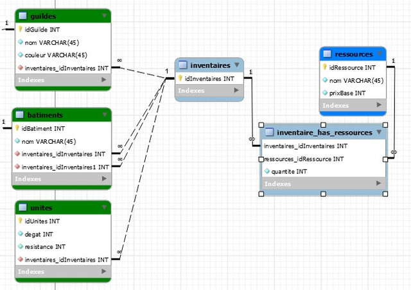Click the top-middle selection resize handle
411x290 pixels.
pyautogui.click(x=323, y=125)
